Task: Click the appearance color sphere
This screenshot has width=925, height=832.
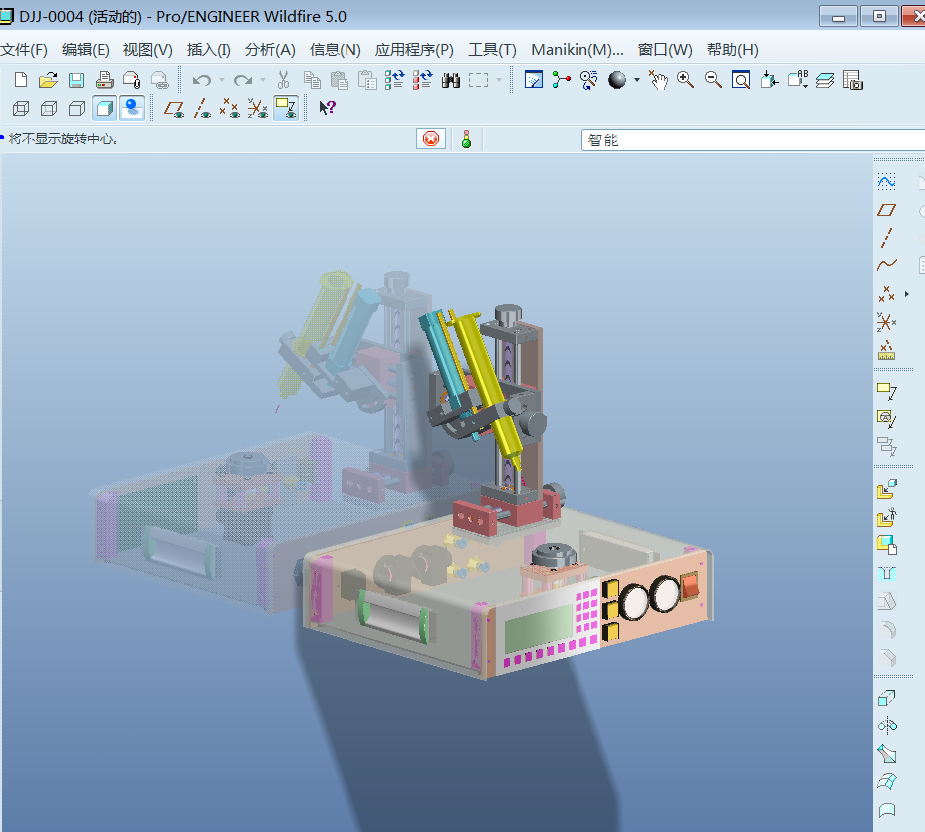Action: [617, 79]
